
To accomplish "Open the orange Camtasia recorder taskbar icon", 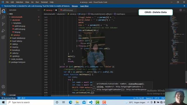I will 104,102.
